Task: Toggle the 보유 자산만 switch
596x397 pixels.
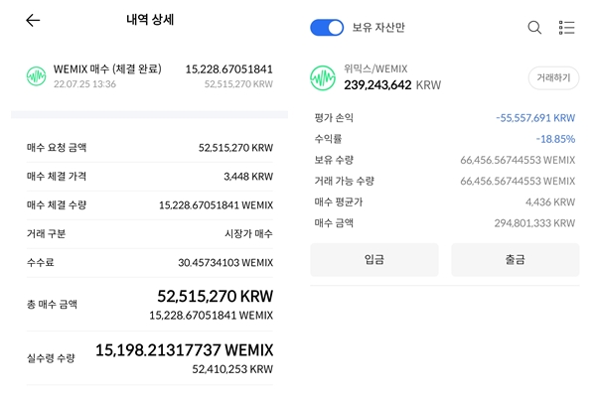Action: [327, 28]
